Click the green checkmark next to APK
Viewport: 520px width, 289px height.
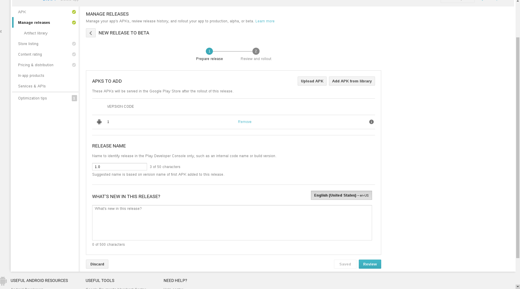[74, 12]
